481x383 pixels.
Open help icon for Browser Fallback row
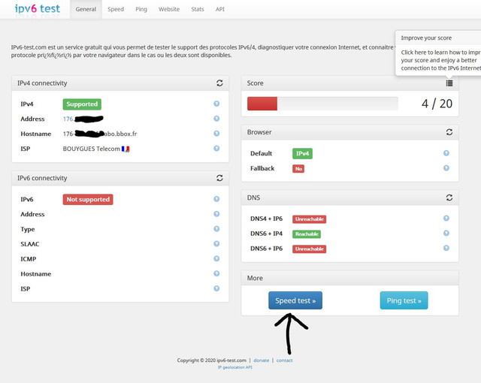point(446,168)
